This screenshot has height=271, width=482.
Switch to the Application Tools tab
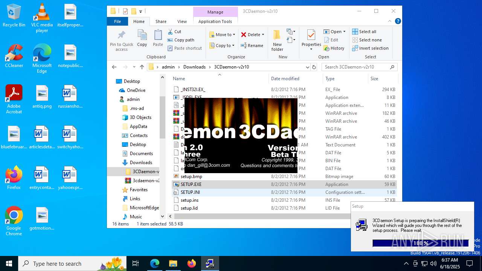click(215, 21)
